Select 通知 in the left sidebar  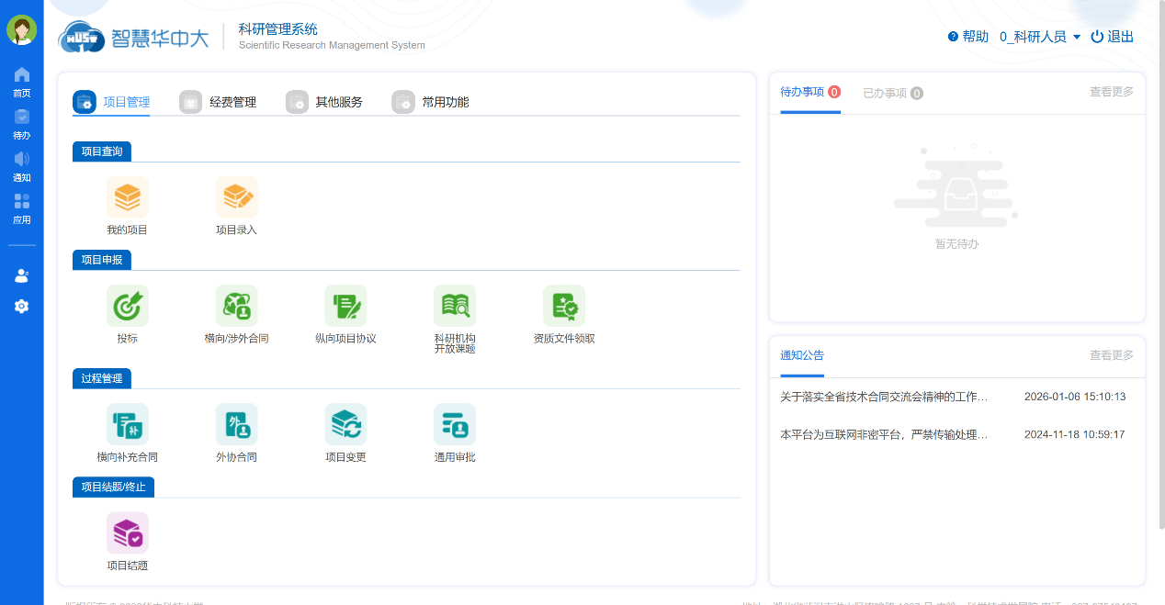point(21,166)
